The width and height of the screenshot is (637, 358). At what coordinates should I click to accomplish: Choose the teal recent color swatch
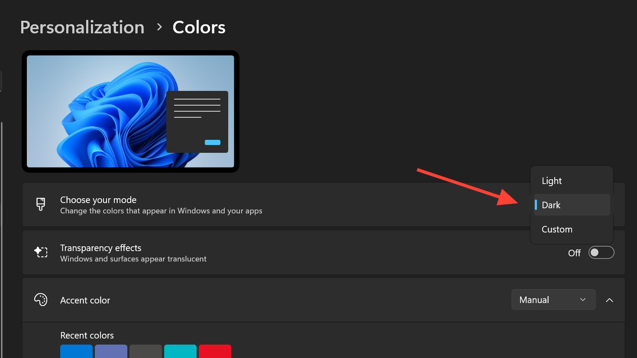pyautogui.click(x=180, y=352)
